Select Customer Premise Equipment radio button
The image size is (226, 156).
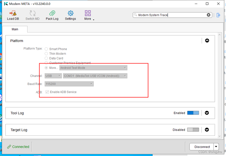click(46, 63)
